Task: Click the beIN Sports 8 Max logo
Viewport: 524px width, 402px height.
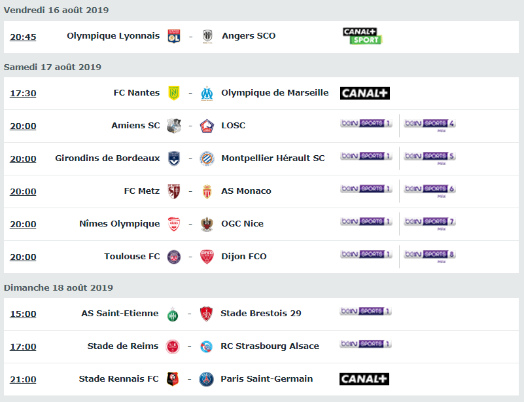Action: (x=429, y=256)
